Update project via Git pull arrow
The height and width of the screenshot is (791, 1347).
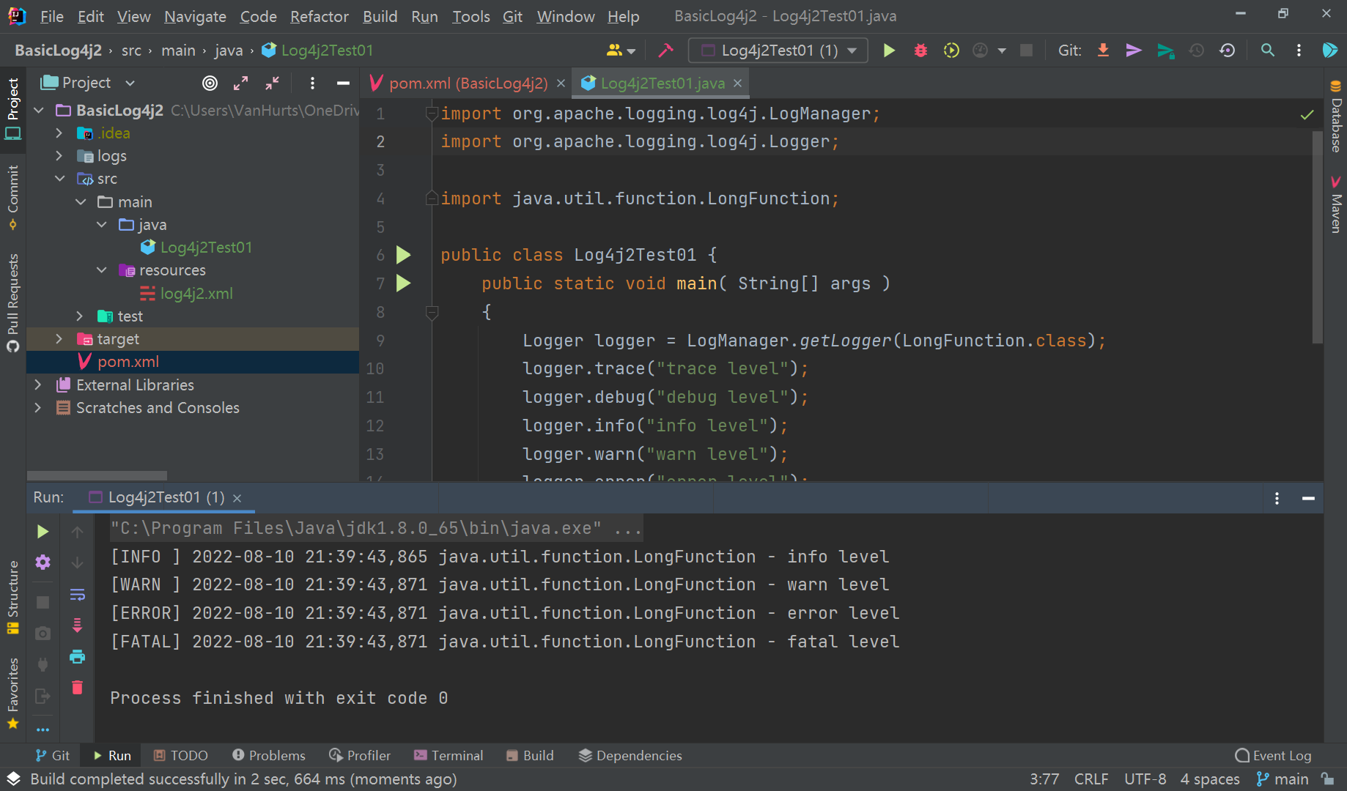click(1103, 51)
